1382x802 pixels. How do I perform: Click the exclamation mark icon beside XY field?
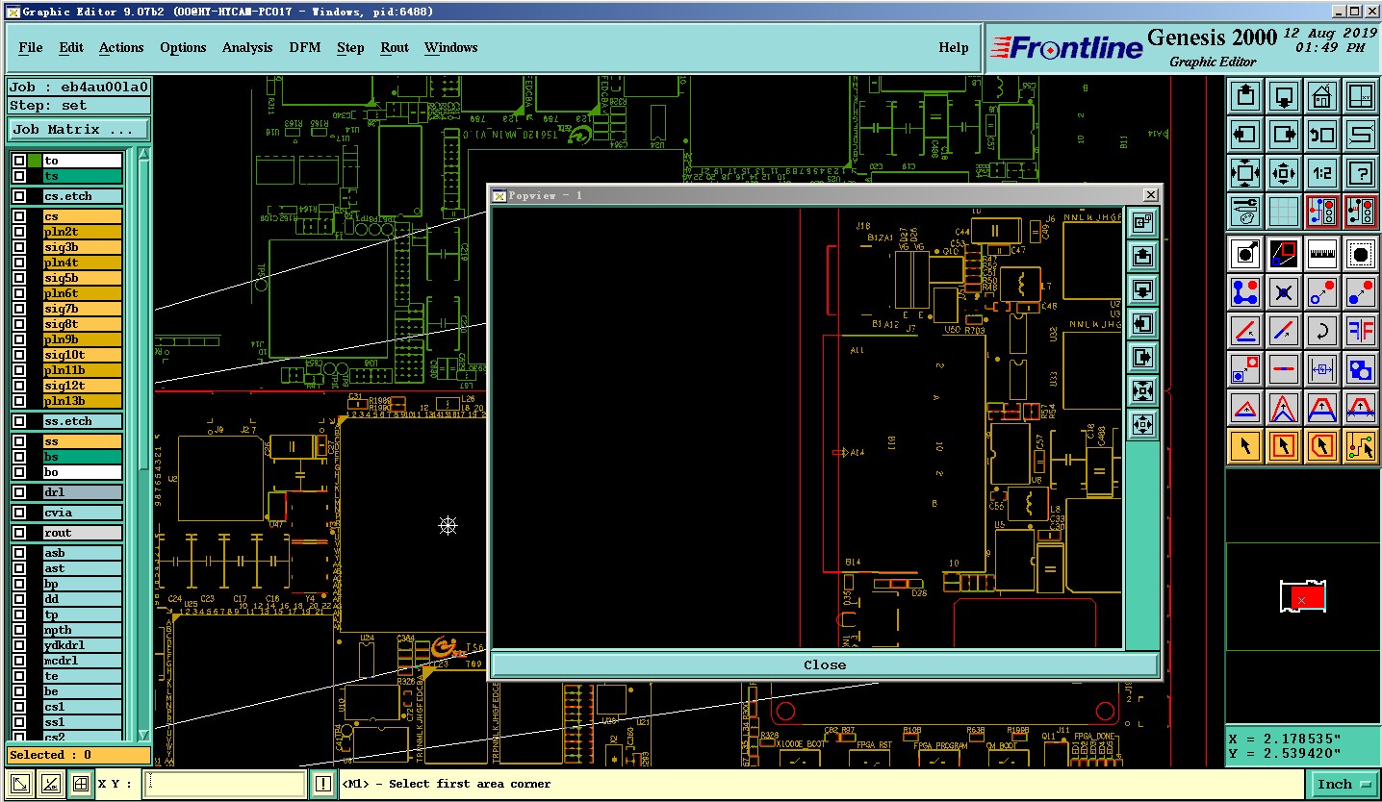323,785
